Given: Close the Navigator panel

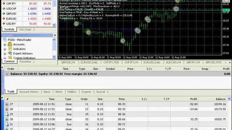Looking at the screenshot, I should coord(55,35).
